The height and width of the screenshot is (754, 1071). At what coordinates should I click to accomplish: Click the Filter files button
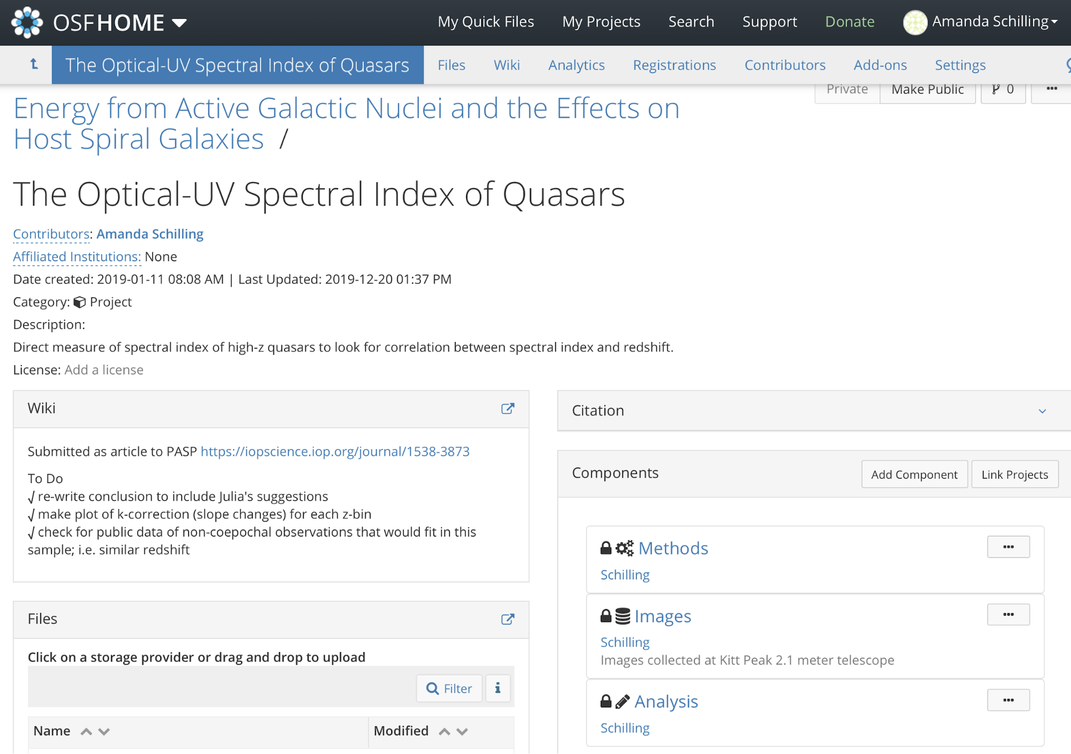449,688
